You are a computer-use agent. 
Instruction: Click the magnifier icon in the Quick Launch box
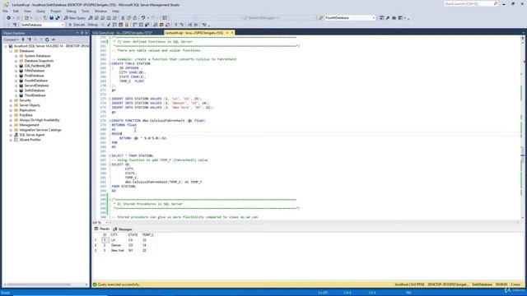point(496,3)
